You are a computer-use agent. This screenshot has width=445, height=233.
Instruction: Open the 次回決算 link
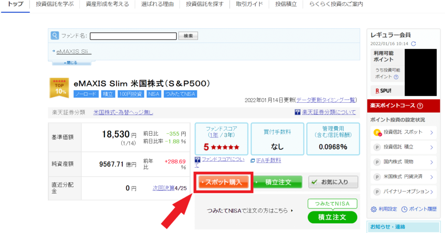[x=163, y=188]
